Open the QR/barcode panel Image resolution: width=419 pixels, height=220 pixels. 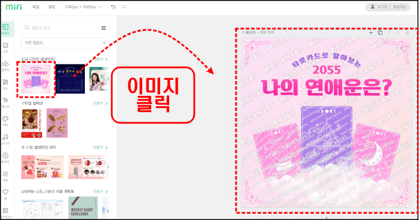(5, 212)
